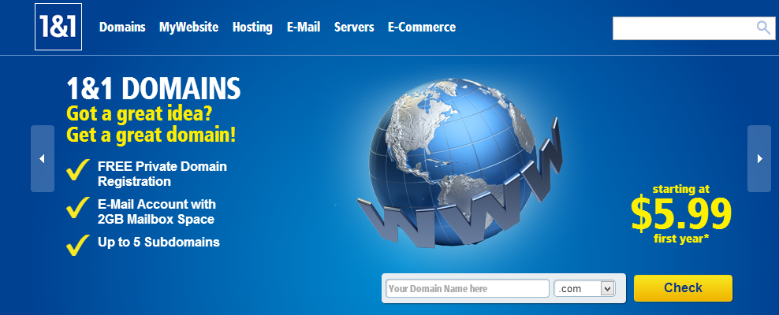Click the 1&1 logo

click(x=58, y=27)
